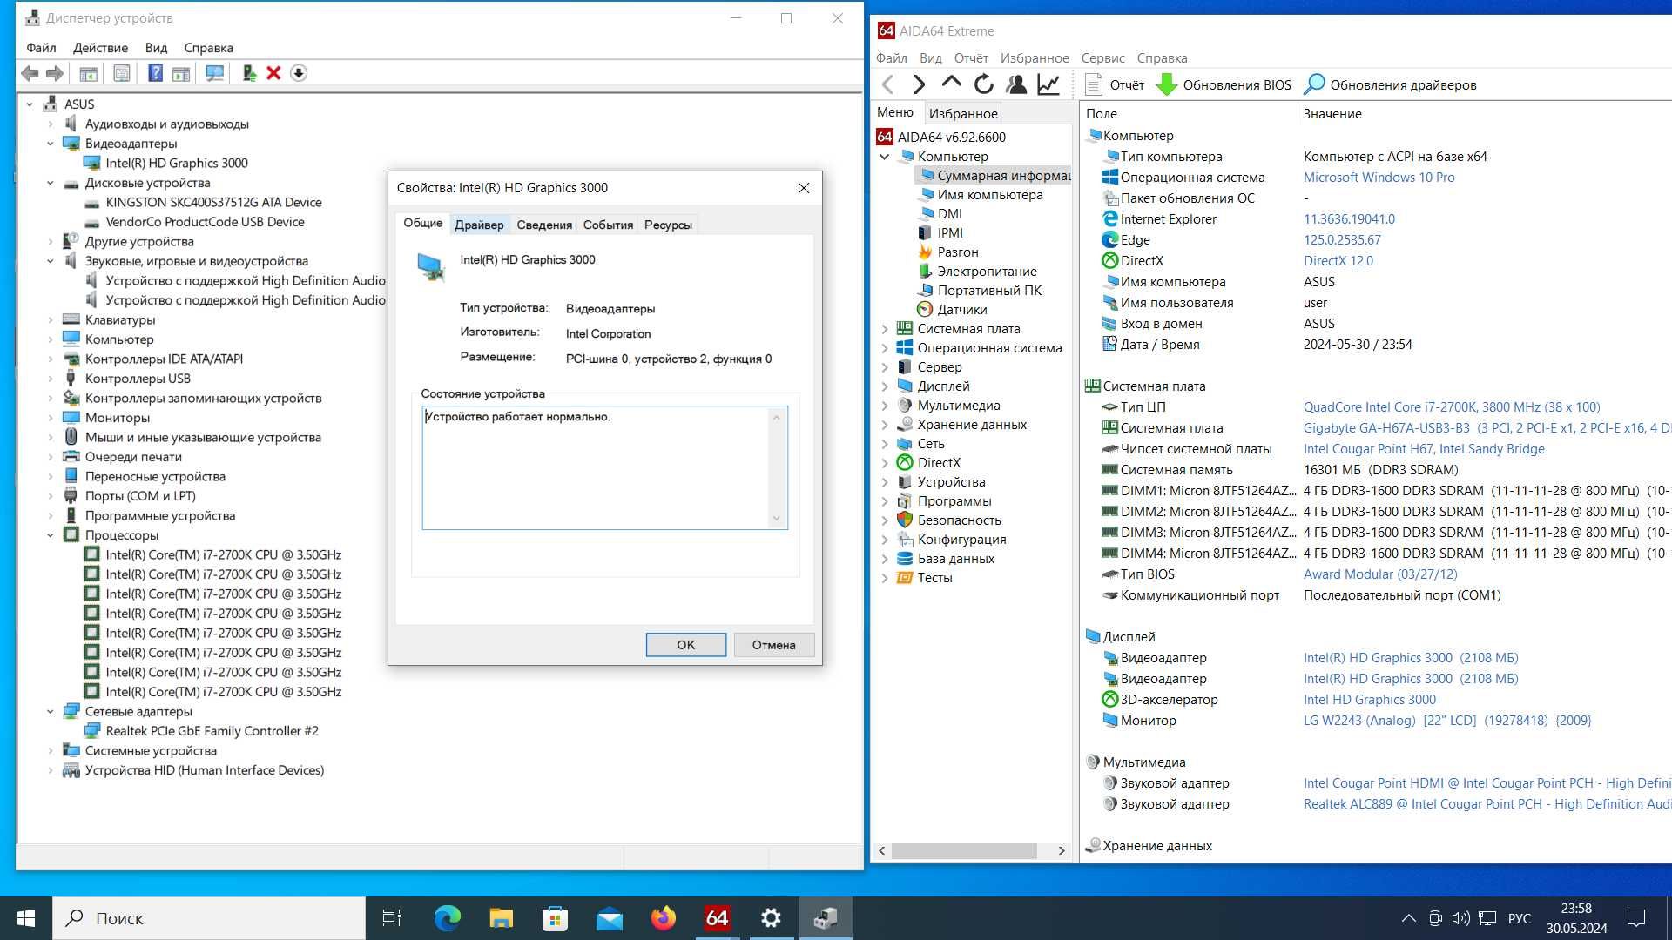Click AIDA64 navigate forward arrow
This screenshot has width=1672, height=940.
click(x=919, y=84)
